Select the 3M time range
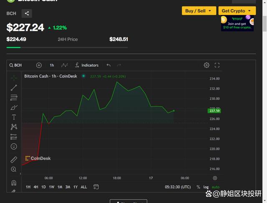The height and width of the screenshot is (203, 267). (68, 187)
